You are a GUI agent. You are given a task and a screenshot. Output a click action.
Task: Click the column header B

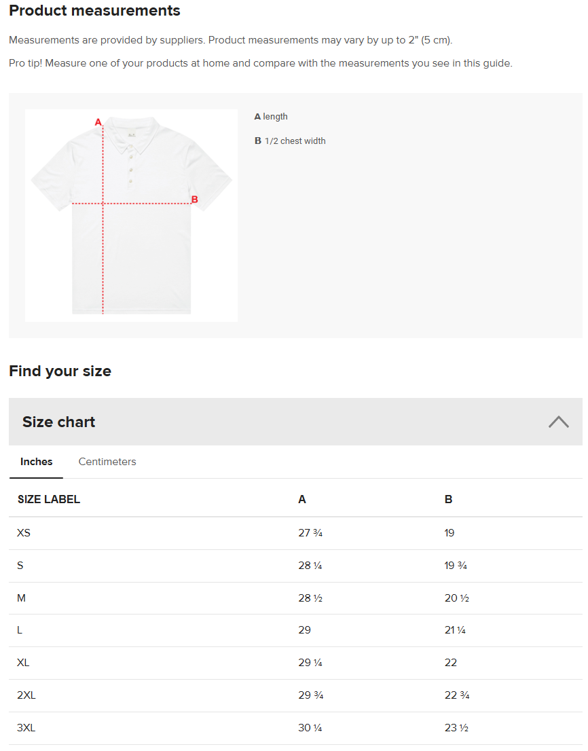[x=448, y=499]
